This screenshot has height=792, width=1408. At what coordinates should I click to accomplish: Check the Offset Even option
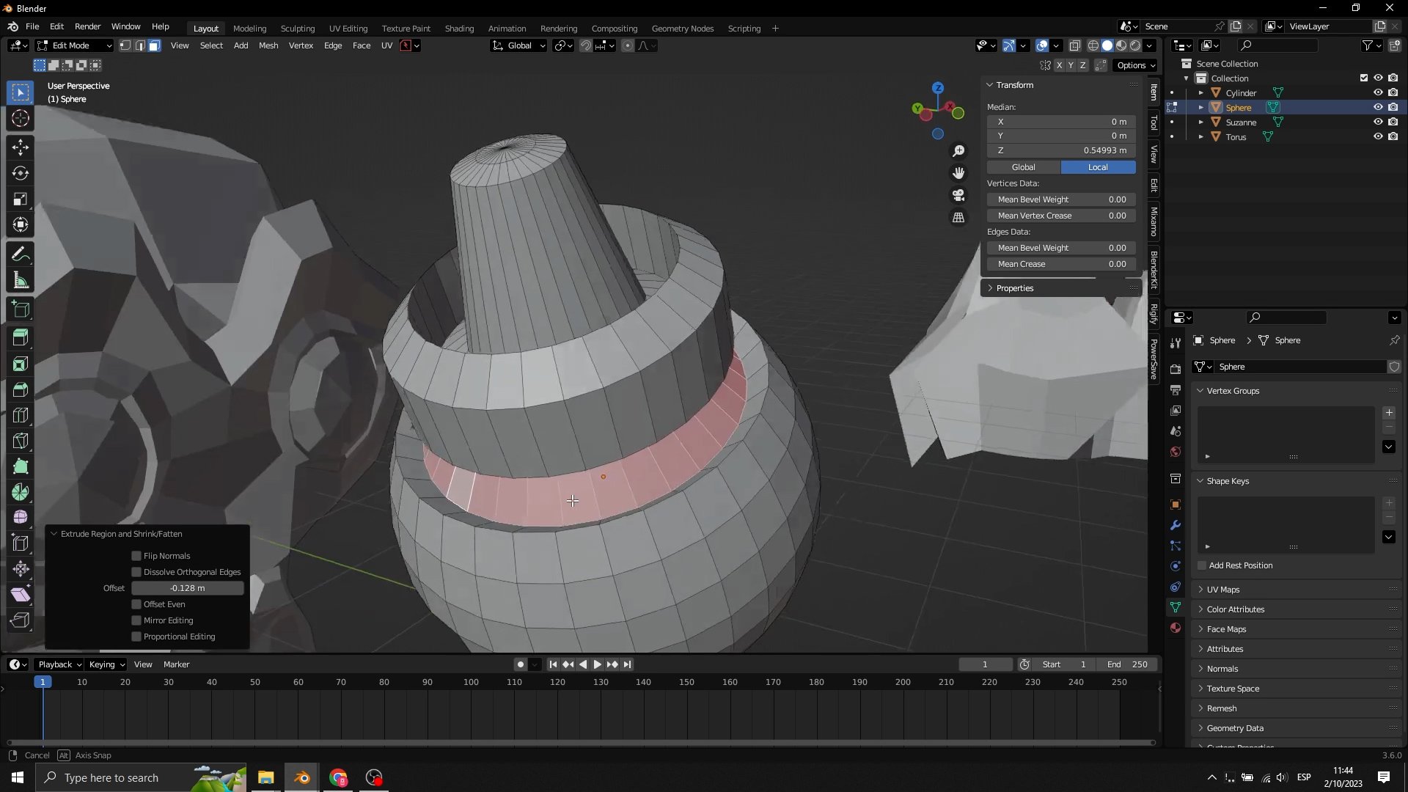(x=136, y=604)
